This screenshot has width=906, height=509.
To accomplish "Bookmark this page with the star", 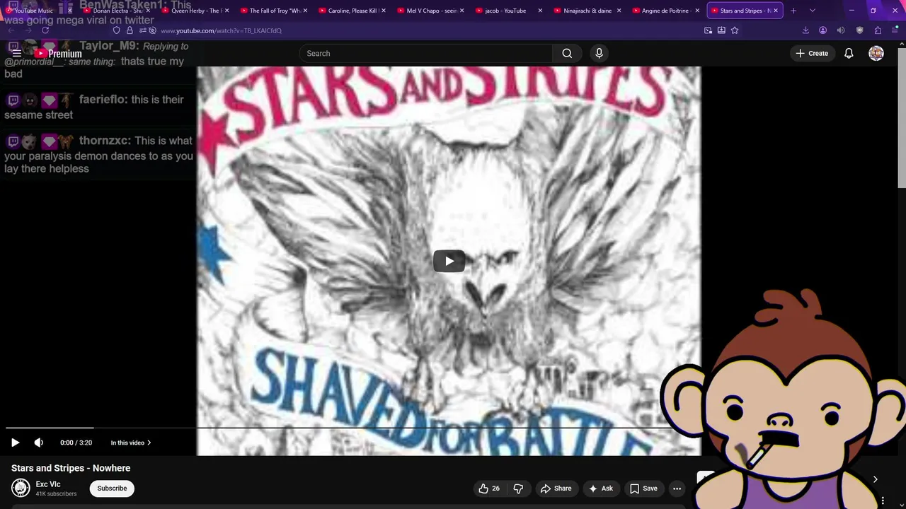I will coord(735,30).
